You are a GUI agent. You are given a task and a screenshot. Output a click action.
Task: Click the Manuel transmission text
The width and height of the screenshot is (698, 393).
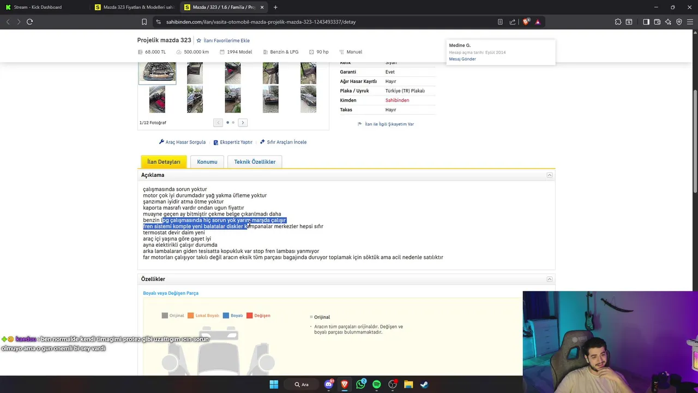pyautogui.click(x=354, y=52)
